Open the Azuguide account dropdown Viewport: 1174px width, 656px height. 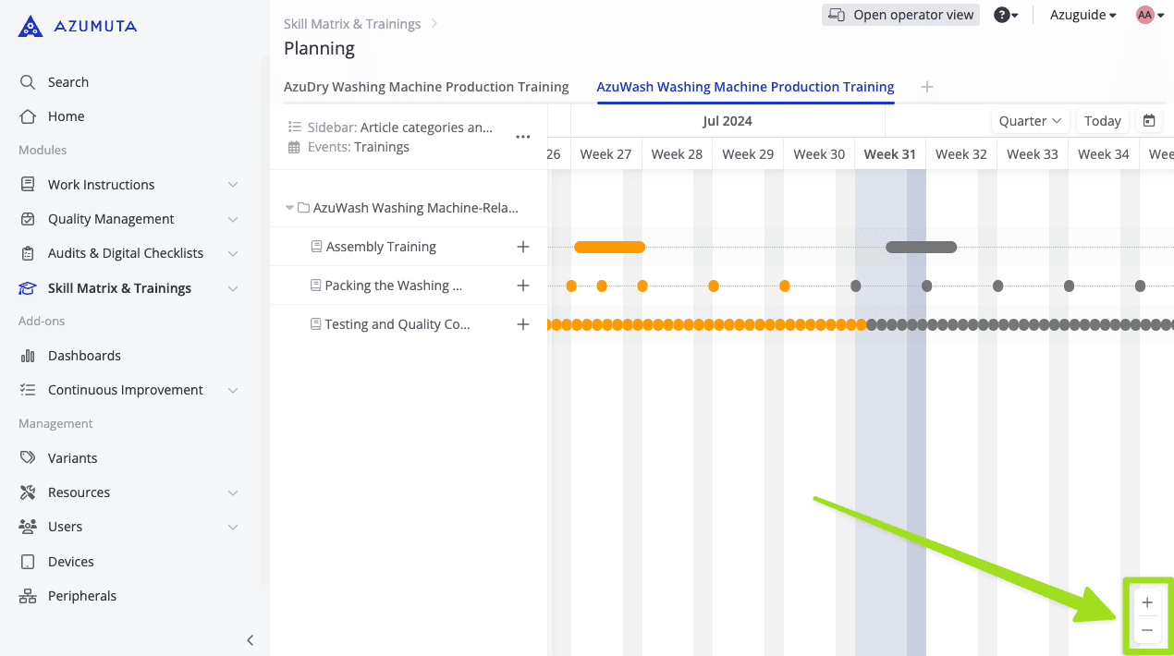pyautogui.click(x=1082, y=15)
